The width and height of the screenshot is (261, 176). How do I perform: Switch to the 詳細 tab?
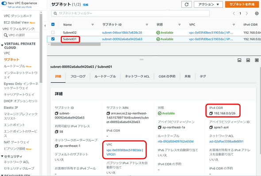click(x=58, y=77)
